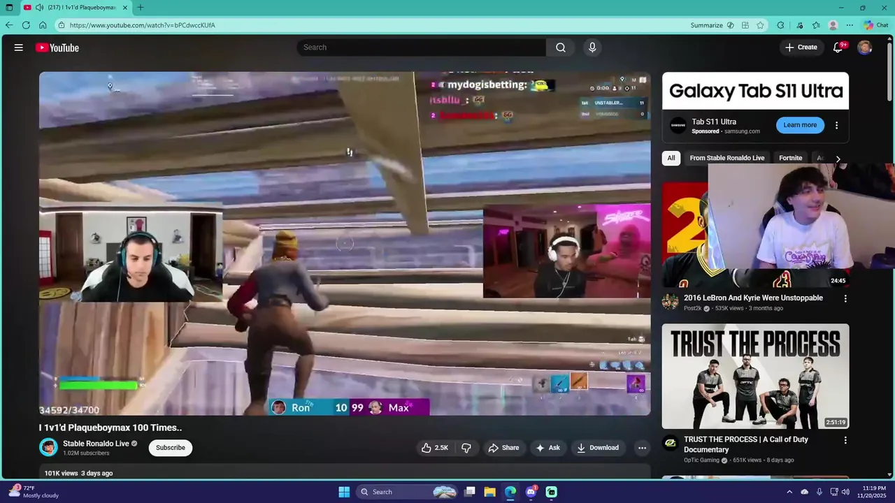The image size is (895, 503).
Task: Open tab actions menu icon
Action: tap(9, 8)
